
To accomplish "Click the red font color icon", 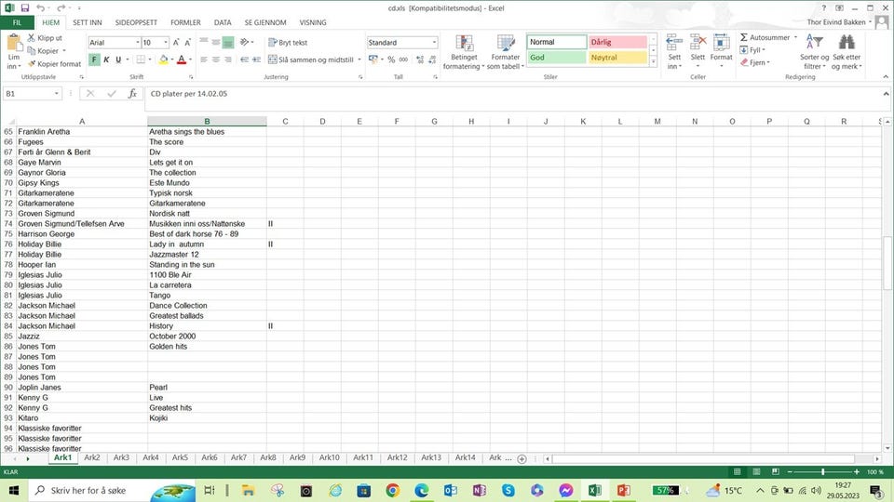I will [x=182, y=59].
